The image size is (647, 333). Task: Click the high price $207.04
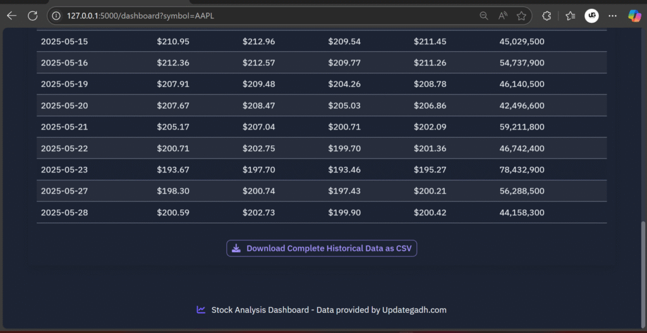[x=258, y=127]
